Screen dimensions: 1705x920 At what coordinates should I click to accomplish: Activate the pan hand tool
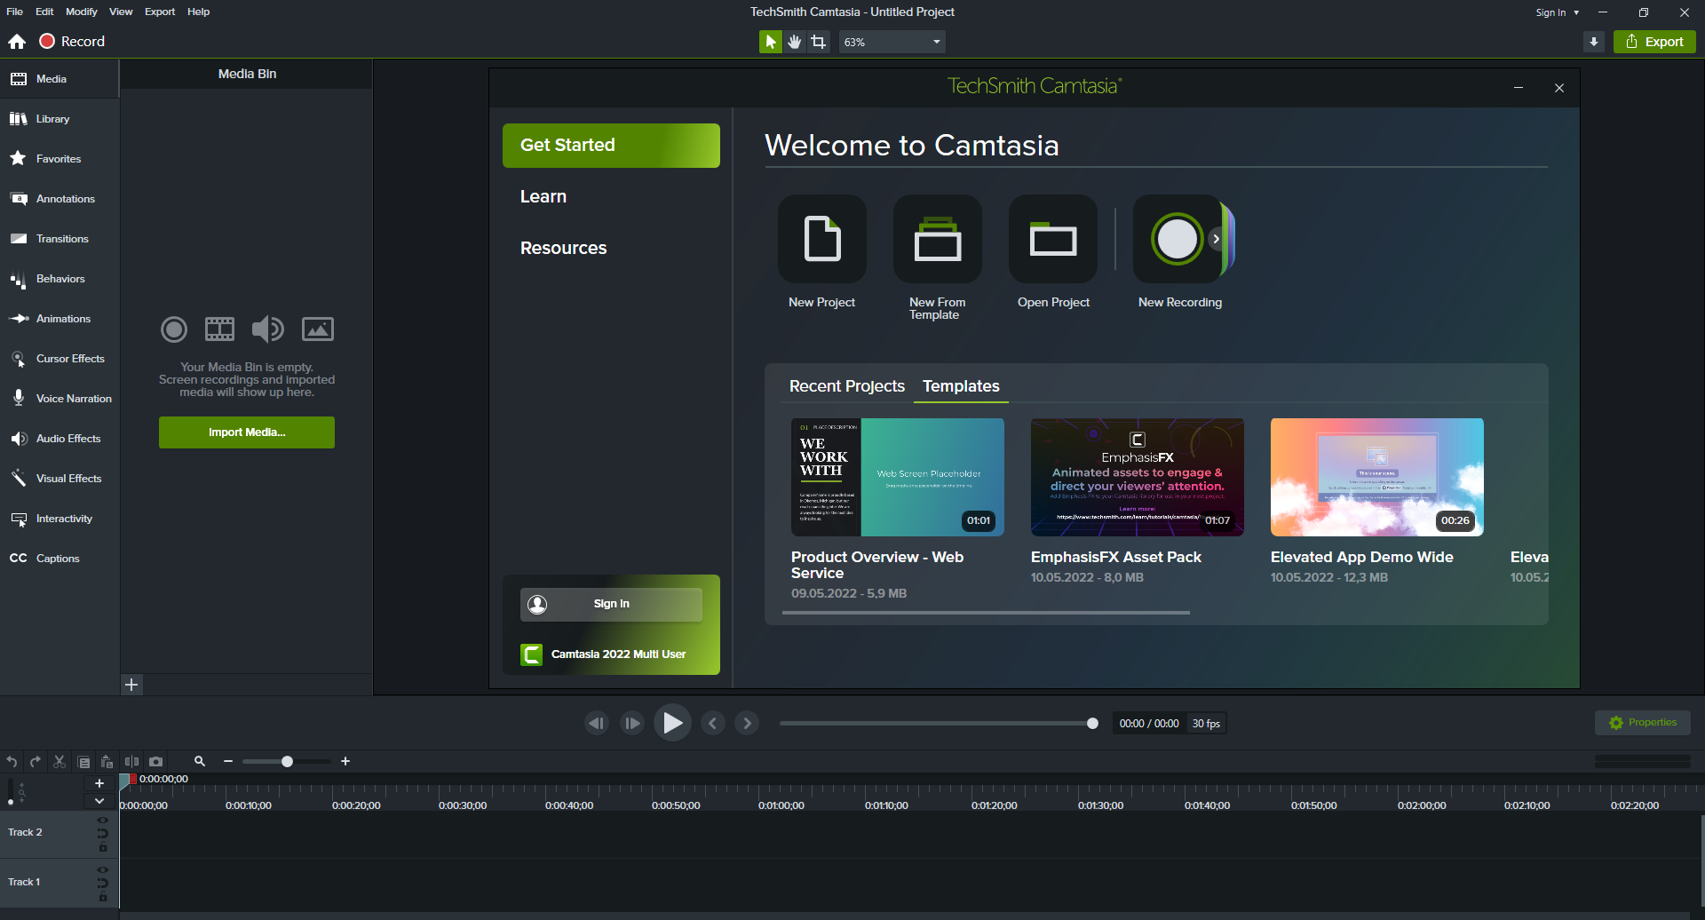coord(794,42)
